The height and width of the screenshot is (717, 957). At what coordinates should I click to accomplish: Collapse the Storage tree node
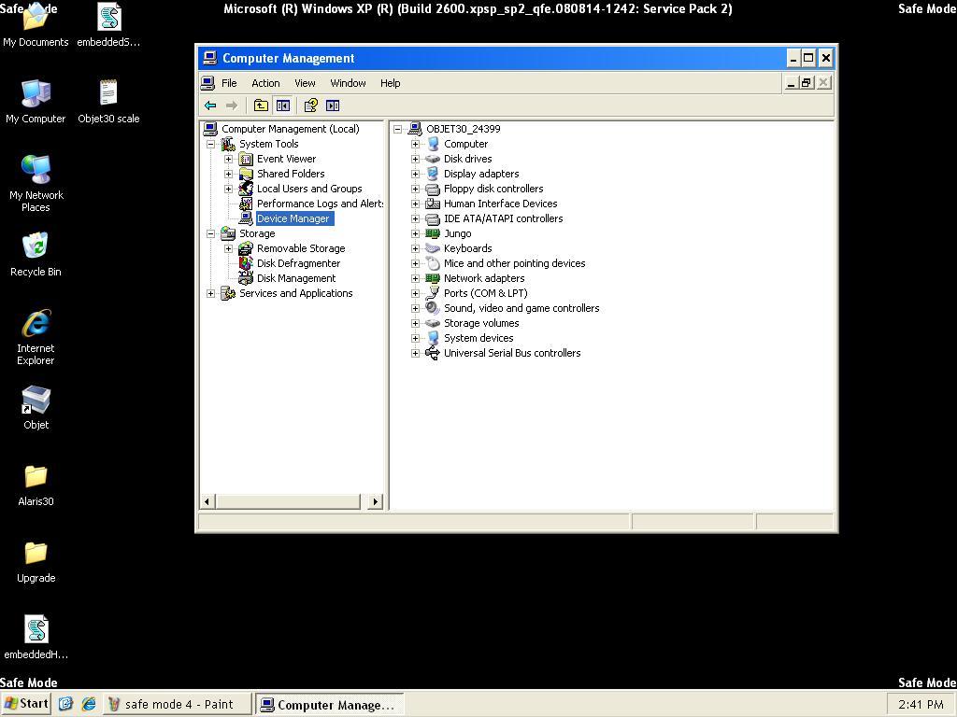(210, 233)
